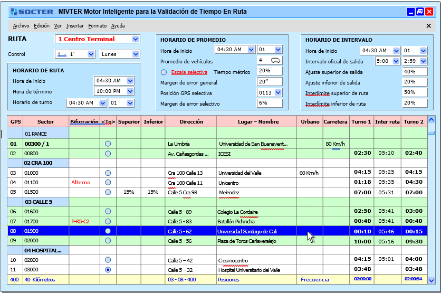Screen dimensions: 441x293
Task: Click Interlímite superior de ruta 50% field
Action: pyautogui.click(x=415, y=92)
